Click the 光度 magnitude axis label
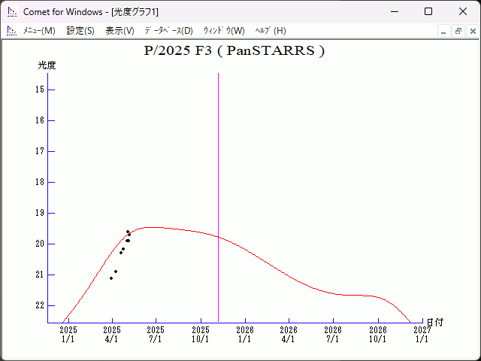This screenshot has height=361, width=481. (x=47, y=65)
